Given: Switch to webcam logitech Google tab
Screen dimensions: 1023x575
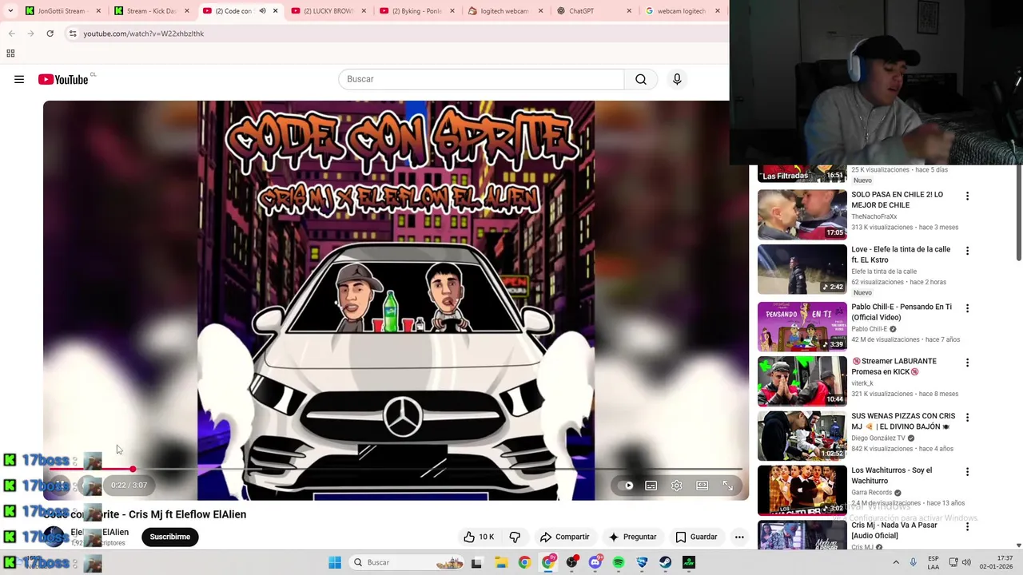Looking at the screenshot, I should tap(681, 11).
